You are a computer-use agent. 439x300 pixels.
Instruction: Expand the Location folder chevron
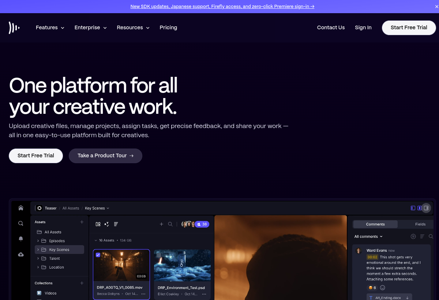pos(38,267)
